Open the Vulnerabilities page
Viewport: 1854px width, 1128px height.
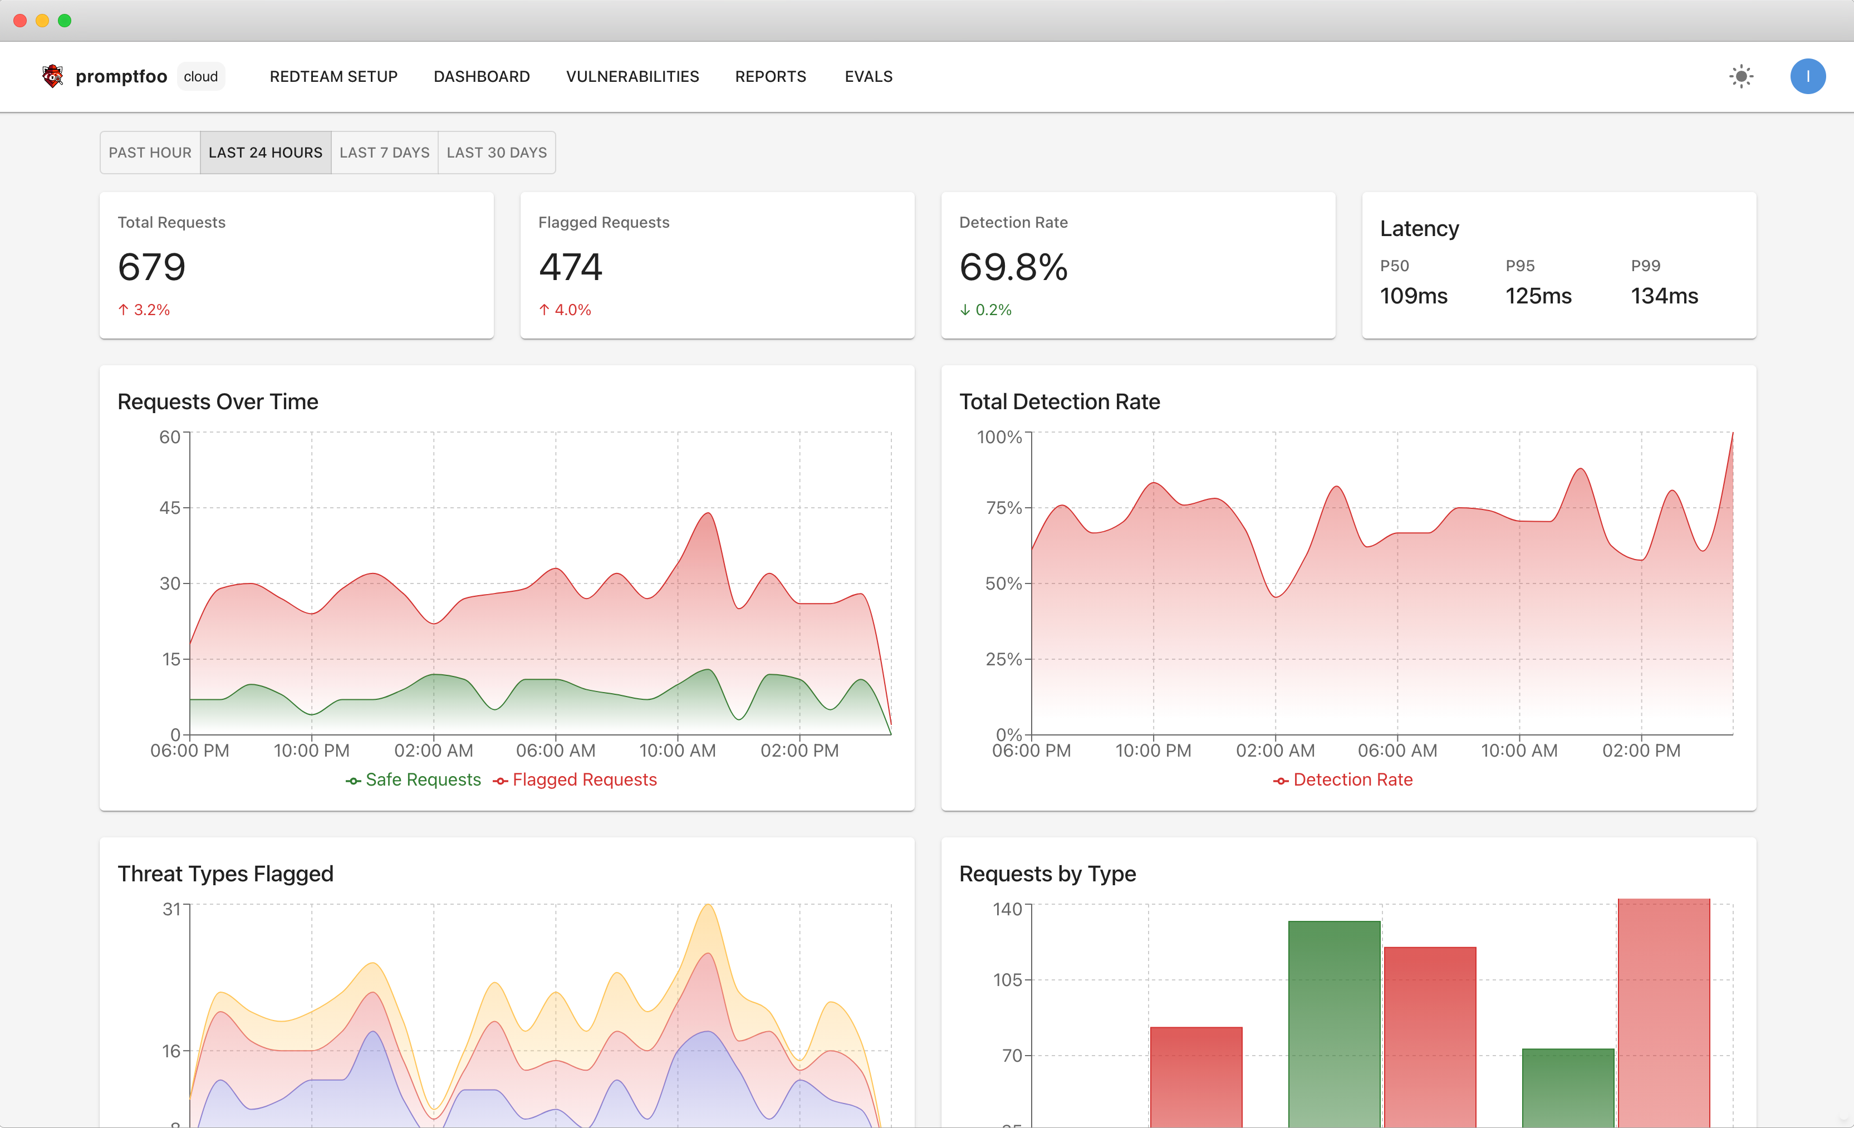(x=632, y=76)
